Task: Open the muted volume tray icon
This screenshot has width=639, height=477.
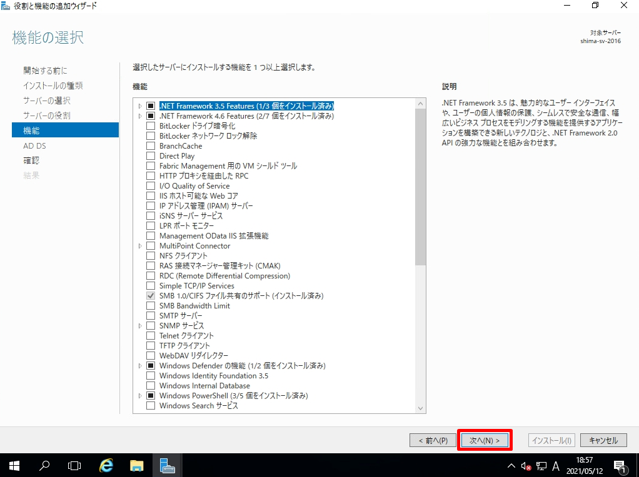Action: [526, 466]
